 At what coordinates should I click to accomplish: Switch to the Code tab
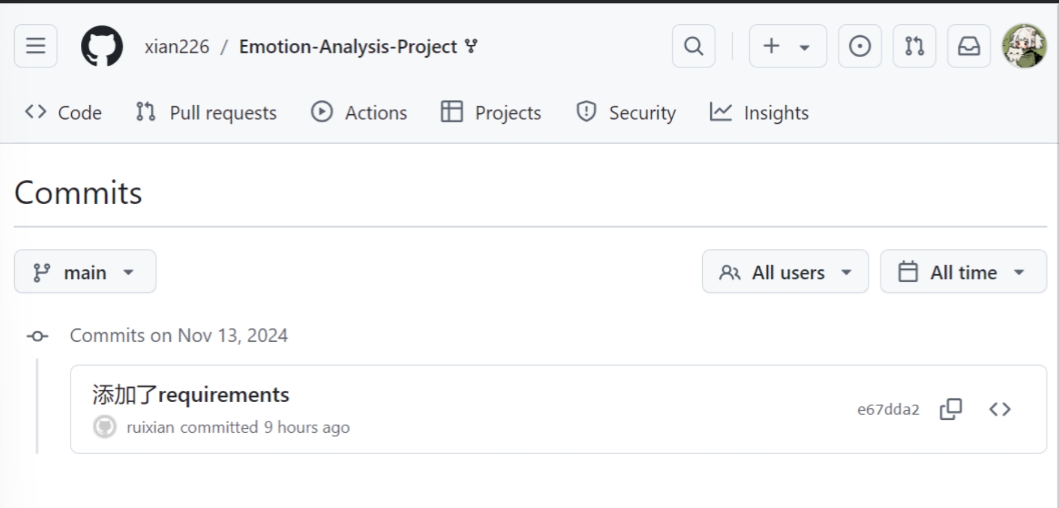pyautogui.click(x=63, y=113)
